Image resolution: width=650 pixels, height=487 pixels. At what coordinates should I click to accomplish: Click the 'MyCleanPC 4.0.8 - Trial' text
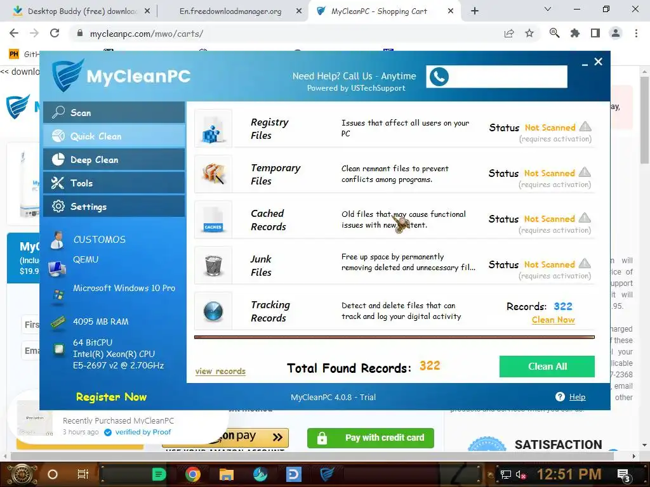tap(333, 397)
